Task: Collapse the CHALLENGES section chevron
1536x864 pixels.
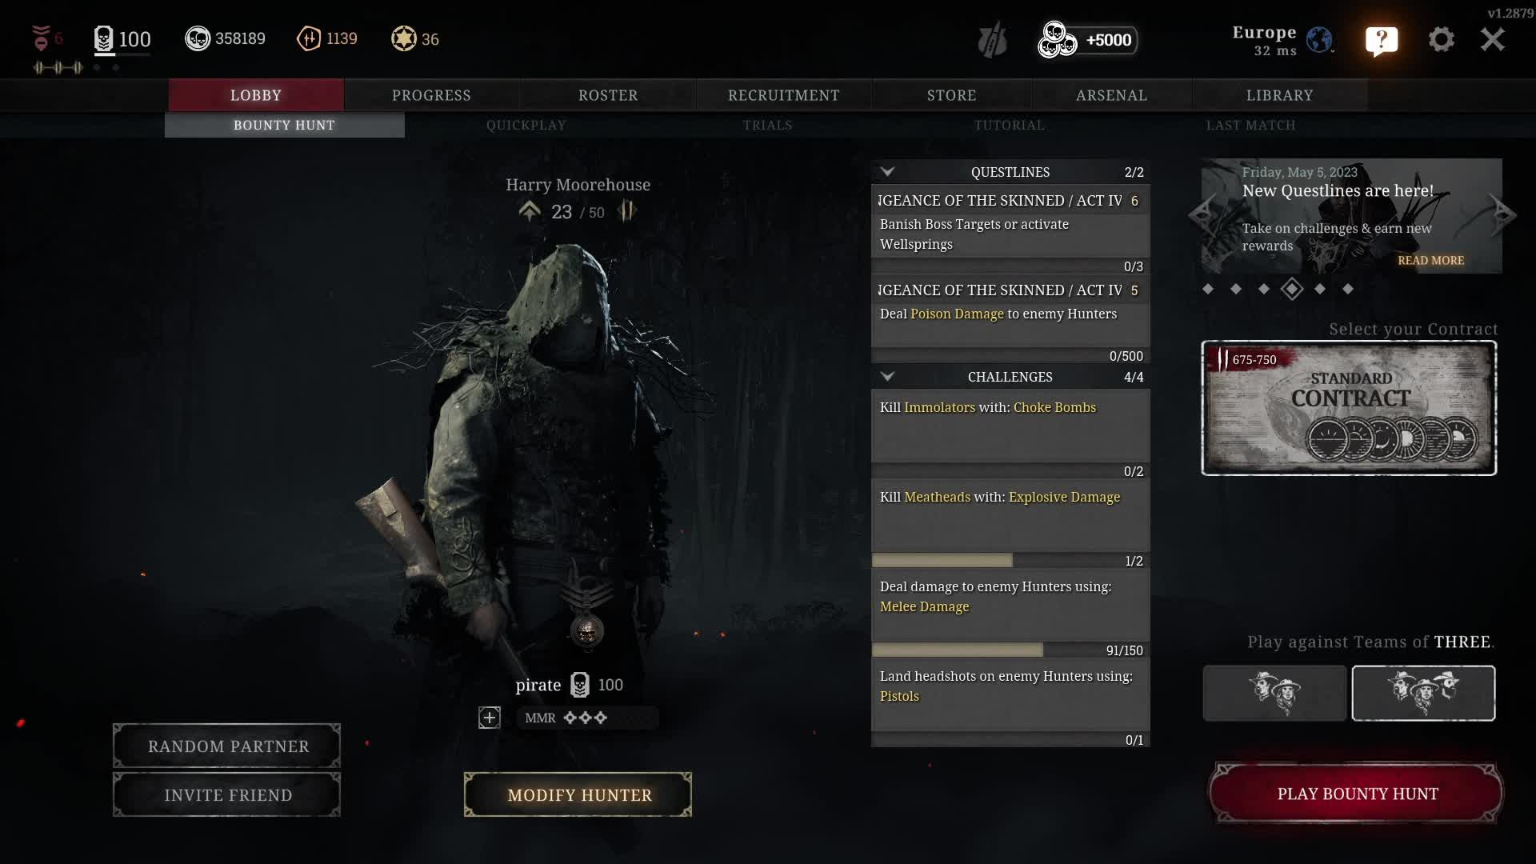Action: (x=886, y=377)
